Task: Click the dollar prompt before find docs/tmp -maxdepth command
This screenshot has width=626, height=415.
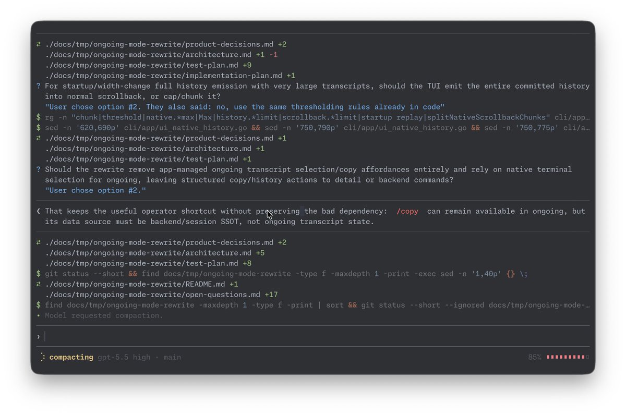Action: point(39,305)
